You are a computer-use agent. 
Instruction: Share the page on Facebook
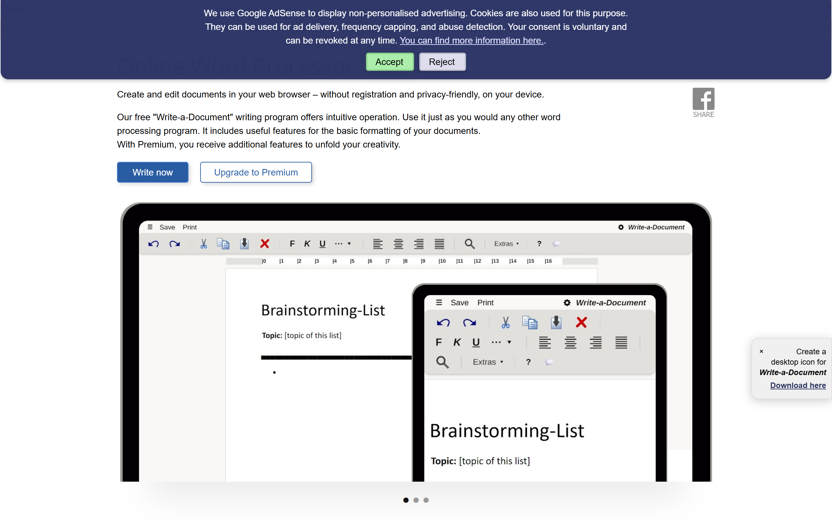tap(703, 102)
